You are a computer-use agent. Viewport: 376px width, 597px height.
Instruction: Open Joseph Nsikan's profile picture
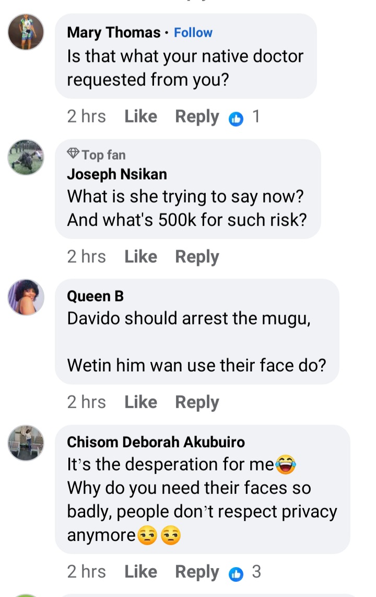tap(26, 157)
